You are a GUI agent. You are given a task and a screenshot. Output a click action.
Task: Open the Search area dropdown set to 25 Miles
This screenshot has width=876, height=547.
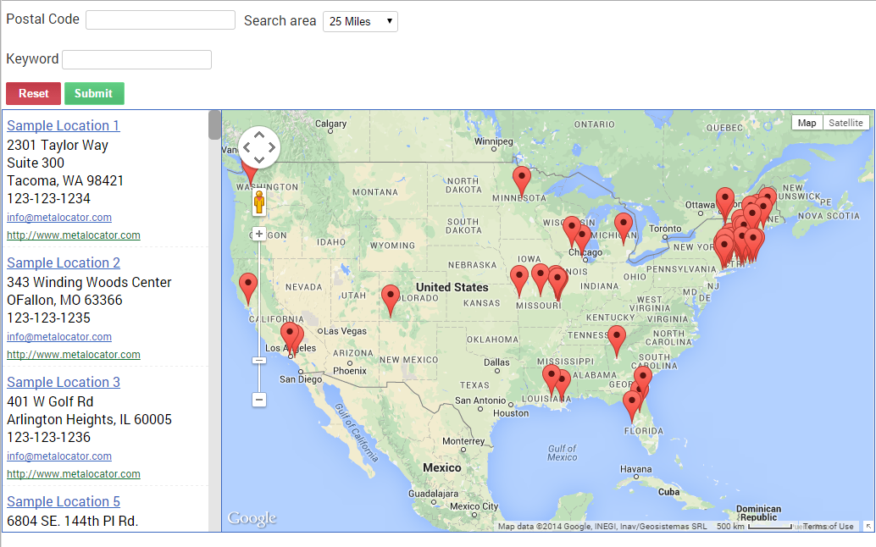[x=360, y=21]
